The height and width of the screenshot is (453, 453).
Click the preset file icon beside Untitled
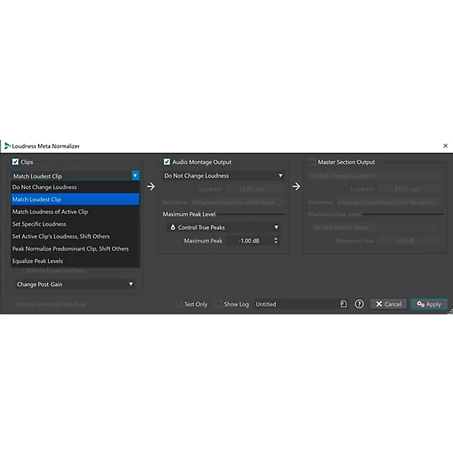click(343, 304)
